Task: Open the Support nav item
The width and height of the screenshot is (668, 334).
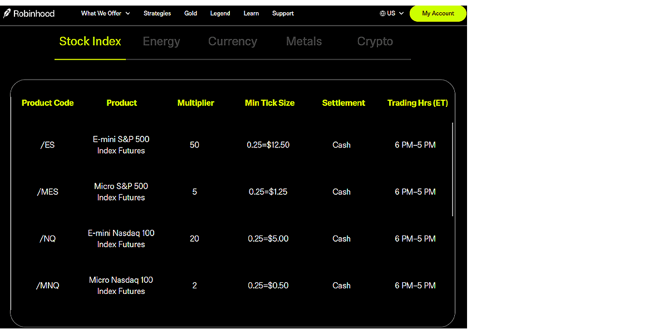Action: (283, 13)
